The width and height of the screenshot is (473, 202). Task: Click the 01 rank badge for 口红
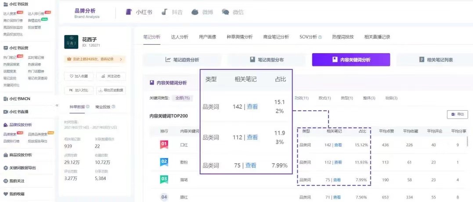pos(164,145)
